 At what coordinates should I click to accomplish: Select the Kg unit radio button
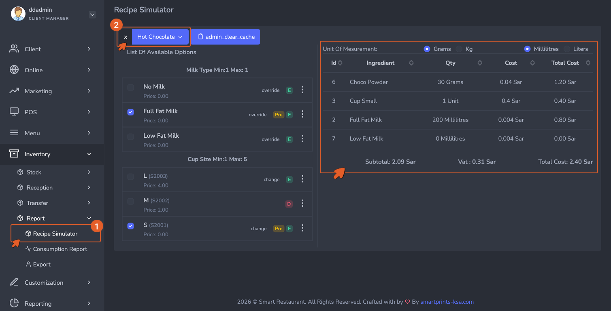[459, 49]
